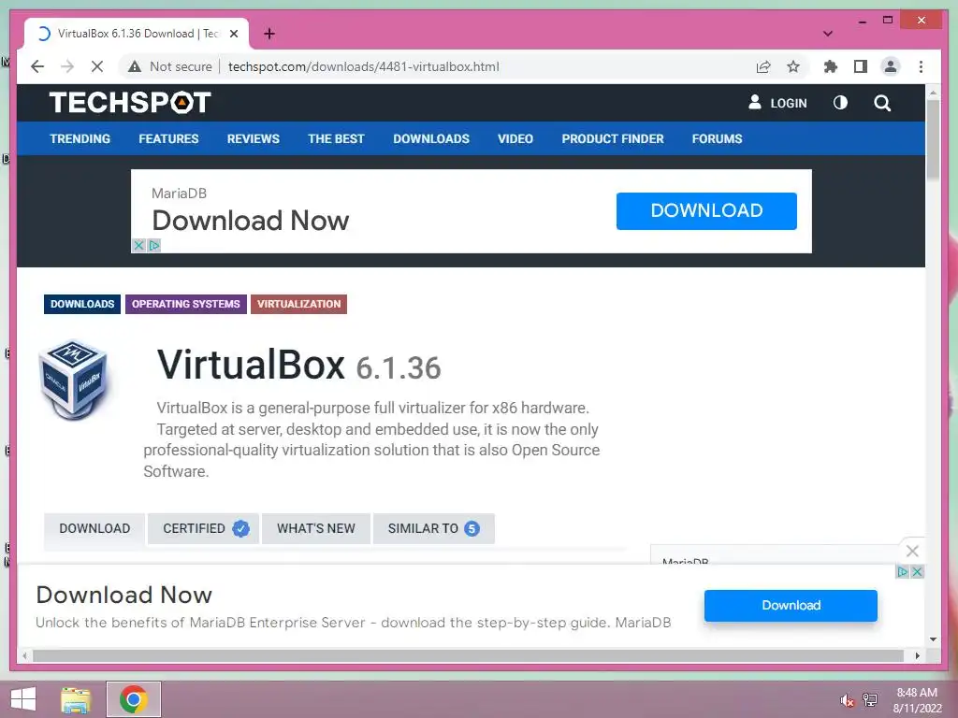Open the DOWNLOADS nav menu
Image resolution: width=958 pixels, height=718 pixels.
click(x=431, y=138)
